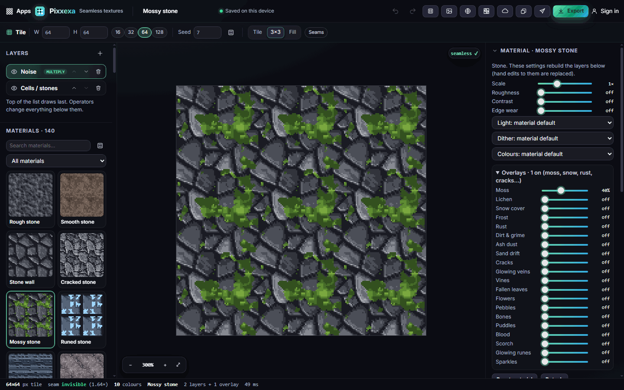Delete the Cells / stones layer

pos(98,88)
